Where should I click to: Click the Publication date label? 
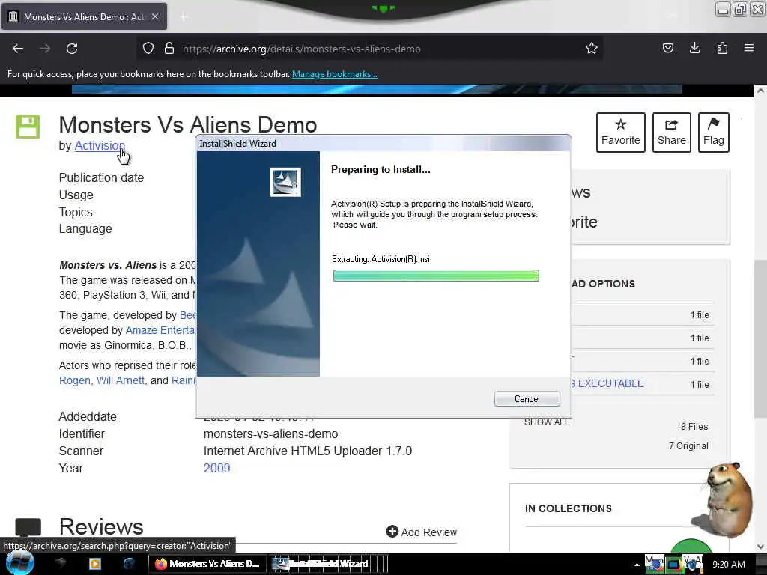[x=101, y=177]
